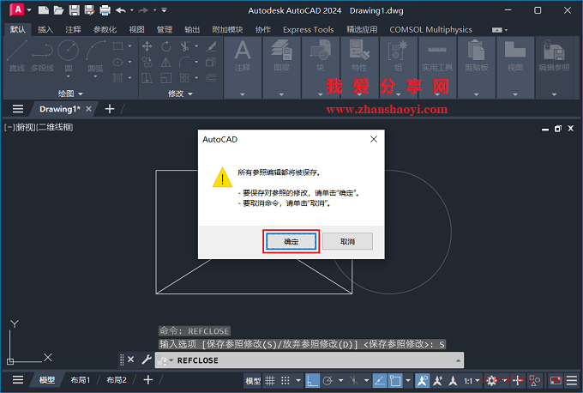Toggle object snap tracking in status bar
Viewport: 583px width, 393px height.
[x=379, y=380]
